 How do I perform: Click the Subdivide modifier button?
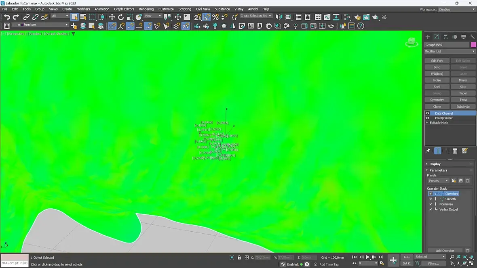pyautogui.click(x=463, y=107)
